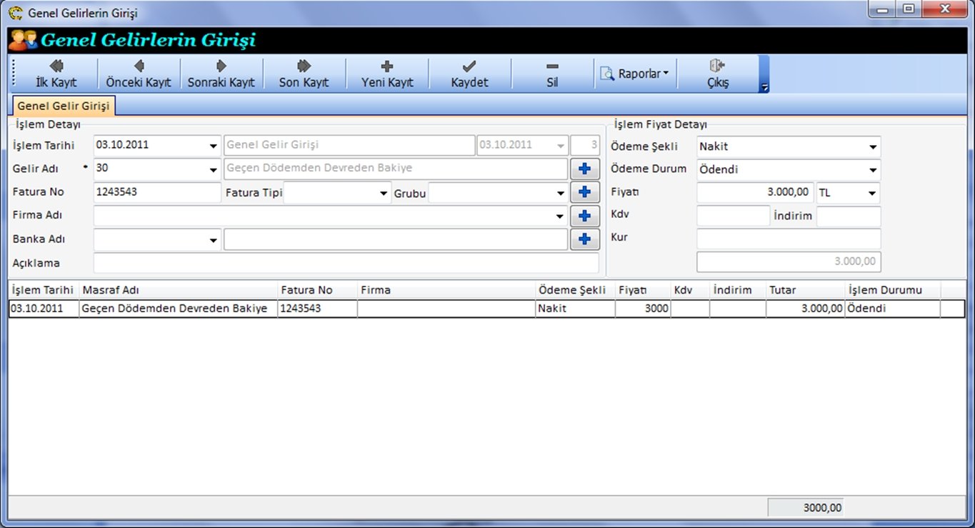Screen dimensions: 975x528
Task: Add new company with Firma Adı plus
Action: [x=584, y=216]
